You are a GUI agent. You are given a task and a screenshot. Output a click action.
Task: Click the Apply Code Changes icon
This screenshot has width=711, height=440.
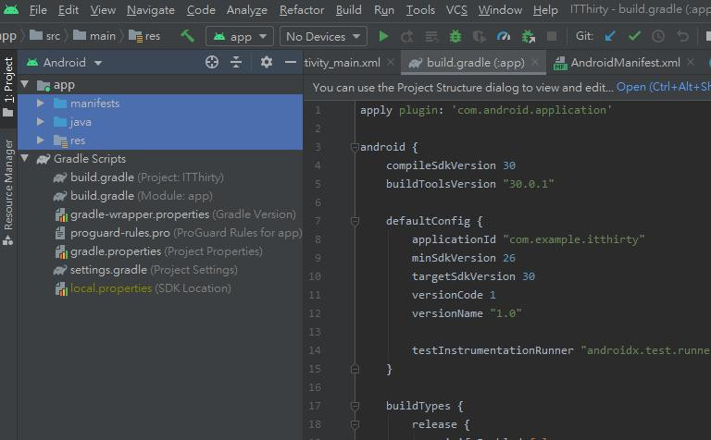tap(431, 36)
